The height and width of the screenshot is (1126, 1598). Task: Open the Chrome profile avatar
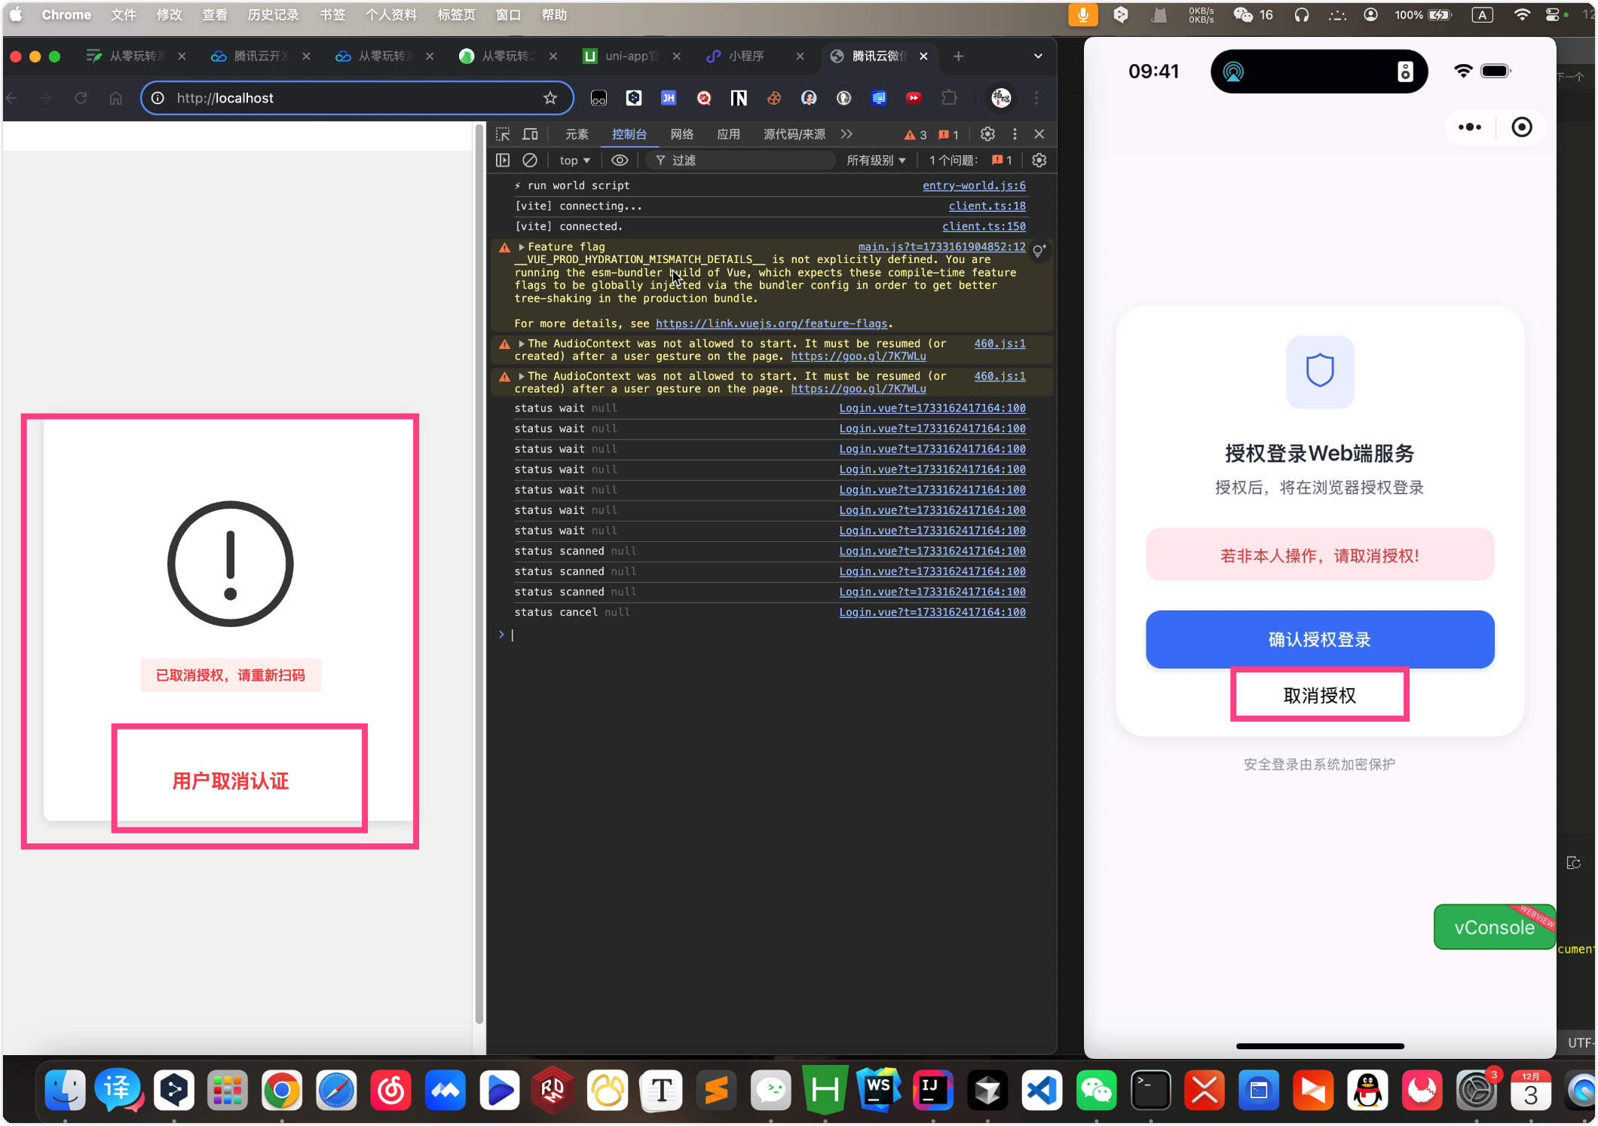pos(1001,98)
